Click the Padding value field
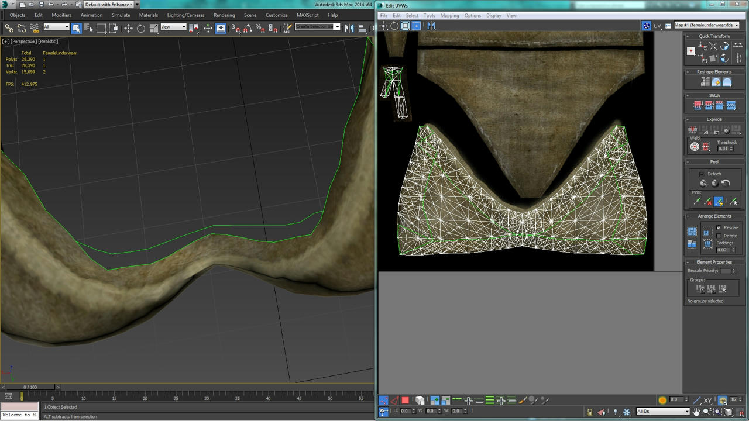749x421 pixels. click(723, 250)
